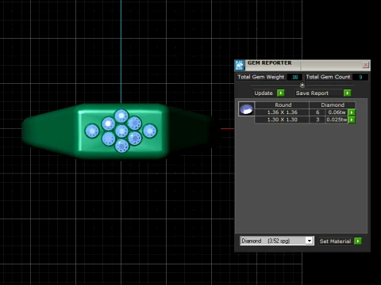Image resolution: width=381 pixels, height=285 pixels.
Task: Click the green Update arrow button
Action: (281, 93)
